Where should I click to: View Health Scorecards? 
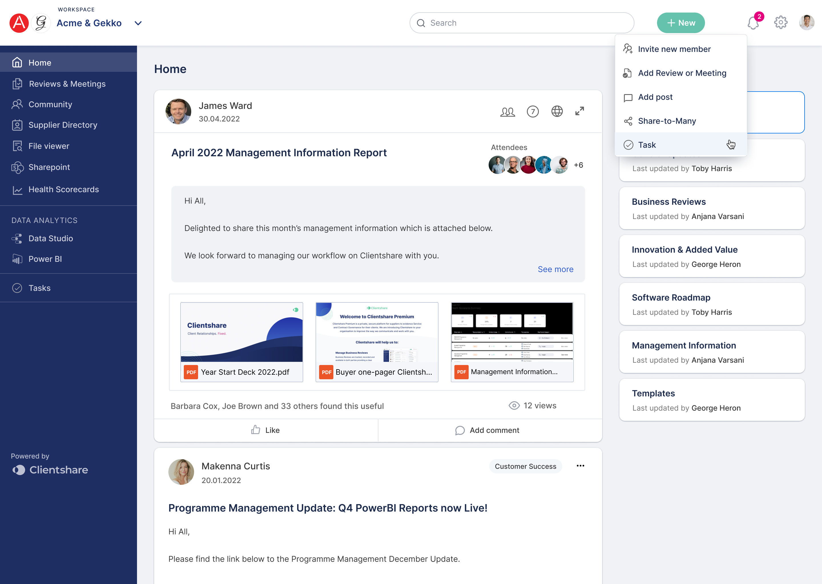coord(64,190)
